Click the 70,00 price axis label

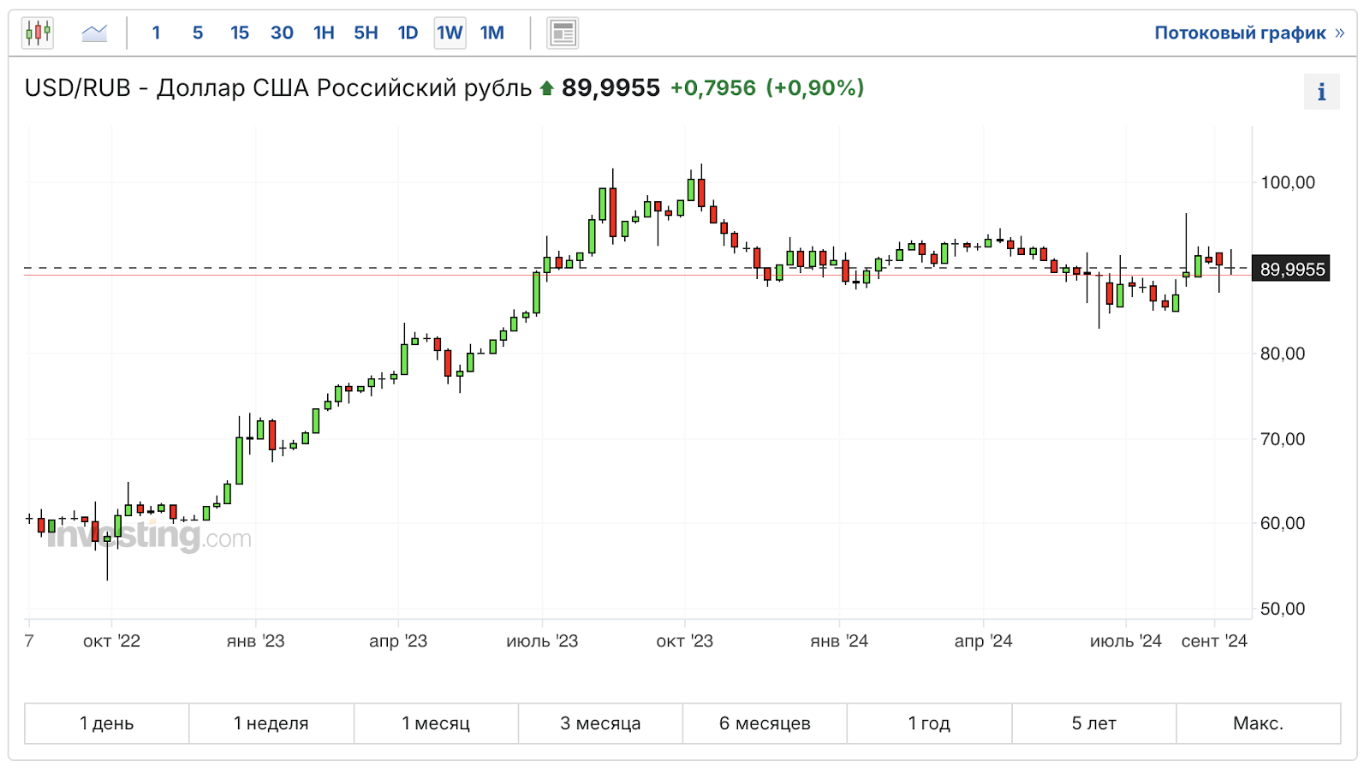tap(1283, 439)
